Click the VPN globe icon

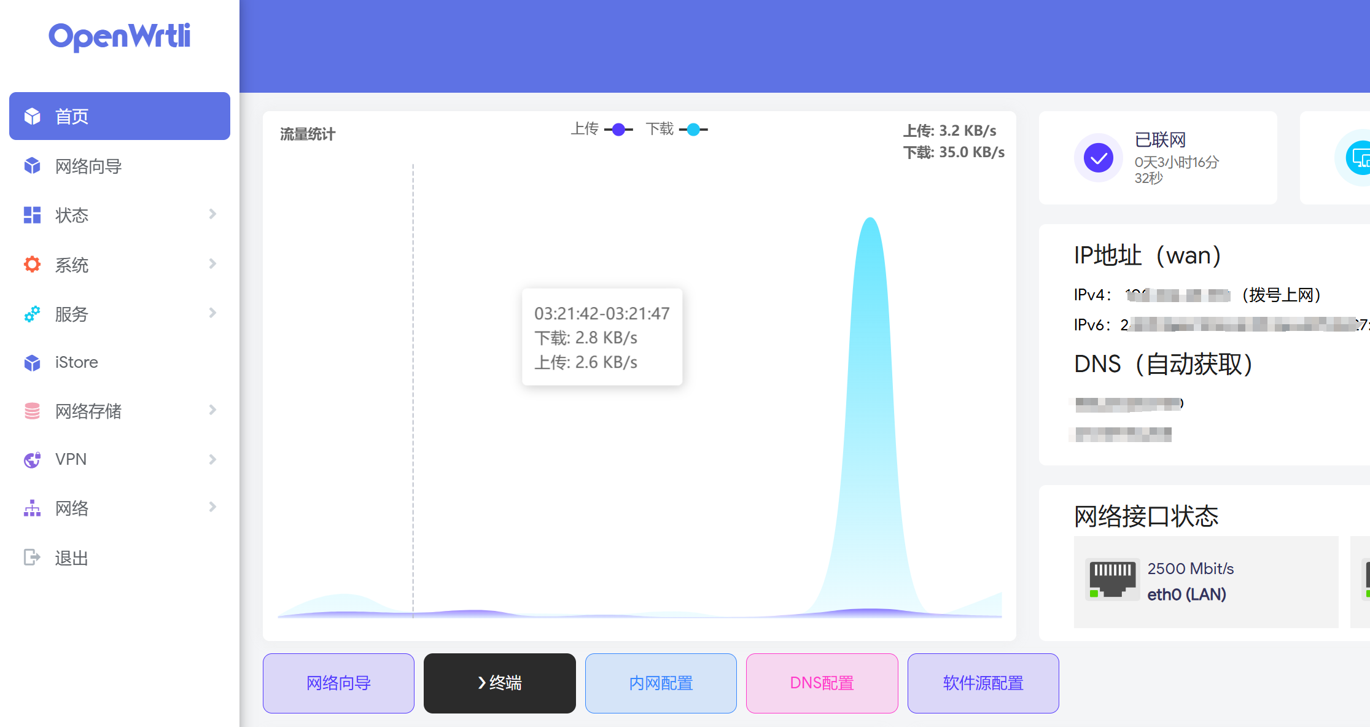32,459
